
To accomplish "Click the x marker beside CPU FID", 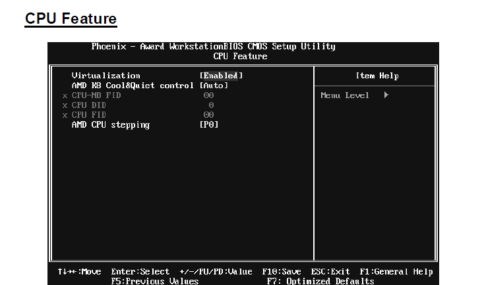I will click(x=65, y=115).
